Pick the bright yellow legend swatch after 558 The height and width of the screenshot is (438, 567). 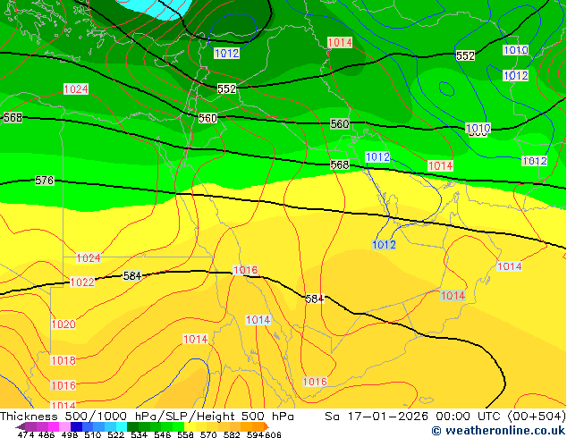[x=190, y=426]
